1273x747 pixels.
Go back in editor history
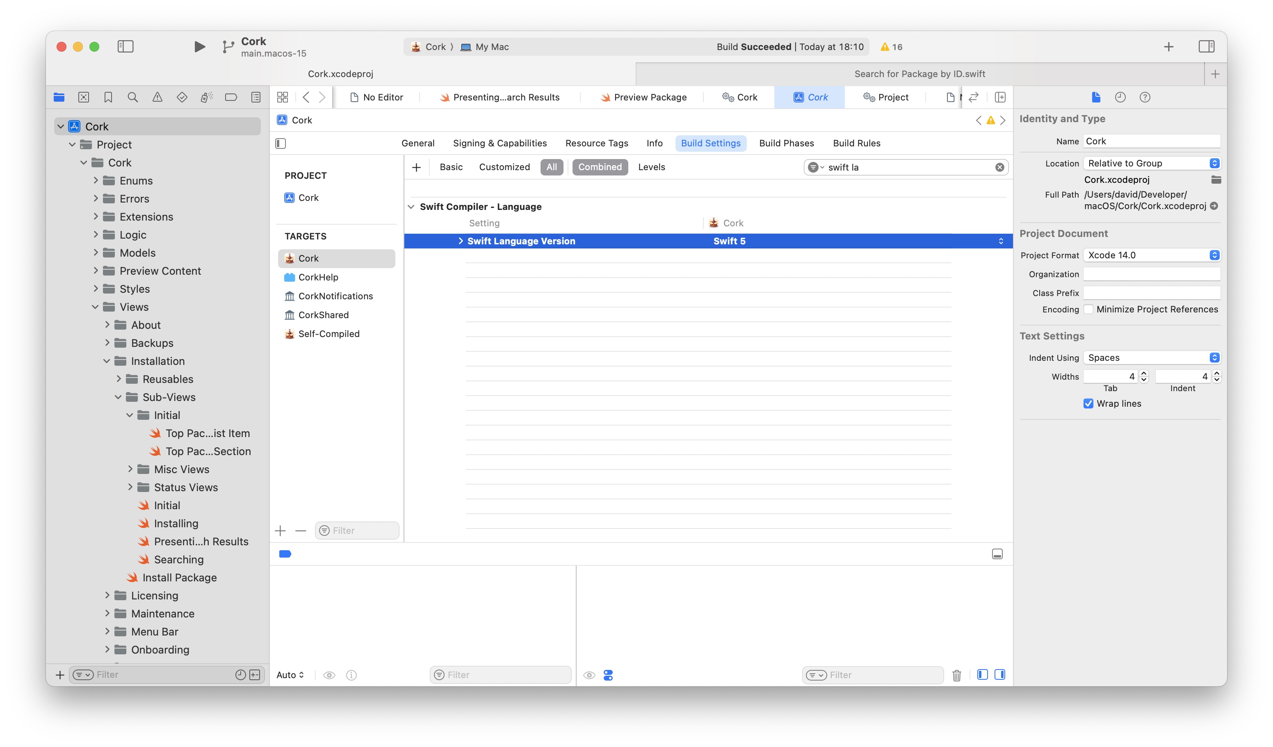click(306, 97)
